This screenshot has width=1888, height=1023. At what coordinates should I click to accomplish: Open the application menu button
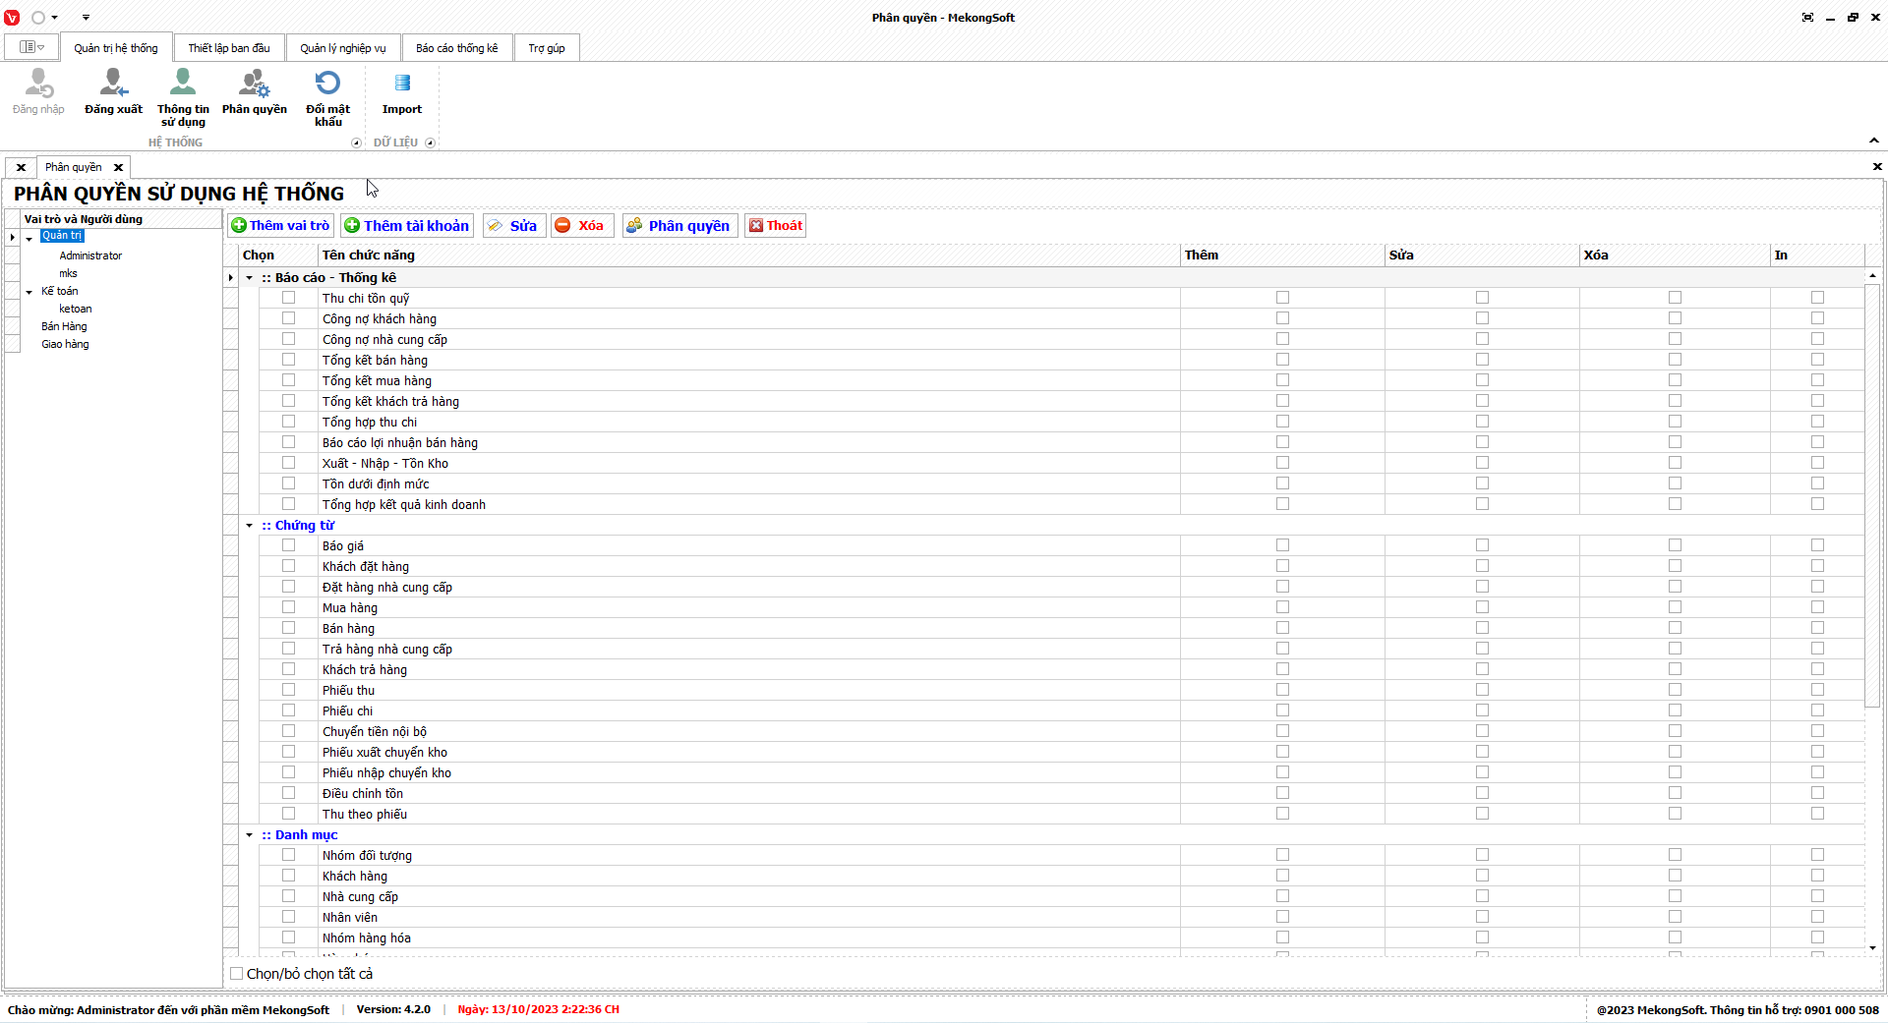[31, 47]
